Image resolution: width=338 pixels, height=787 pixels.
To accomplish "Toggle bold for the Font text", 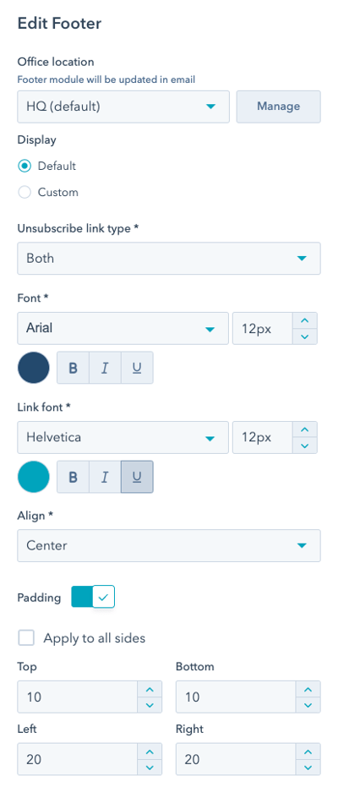I will 74,368.
